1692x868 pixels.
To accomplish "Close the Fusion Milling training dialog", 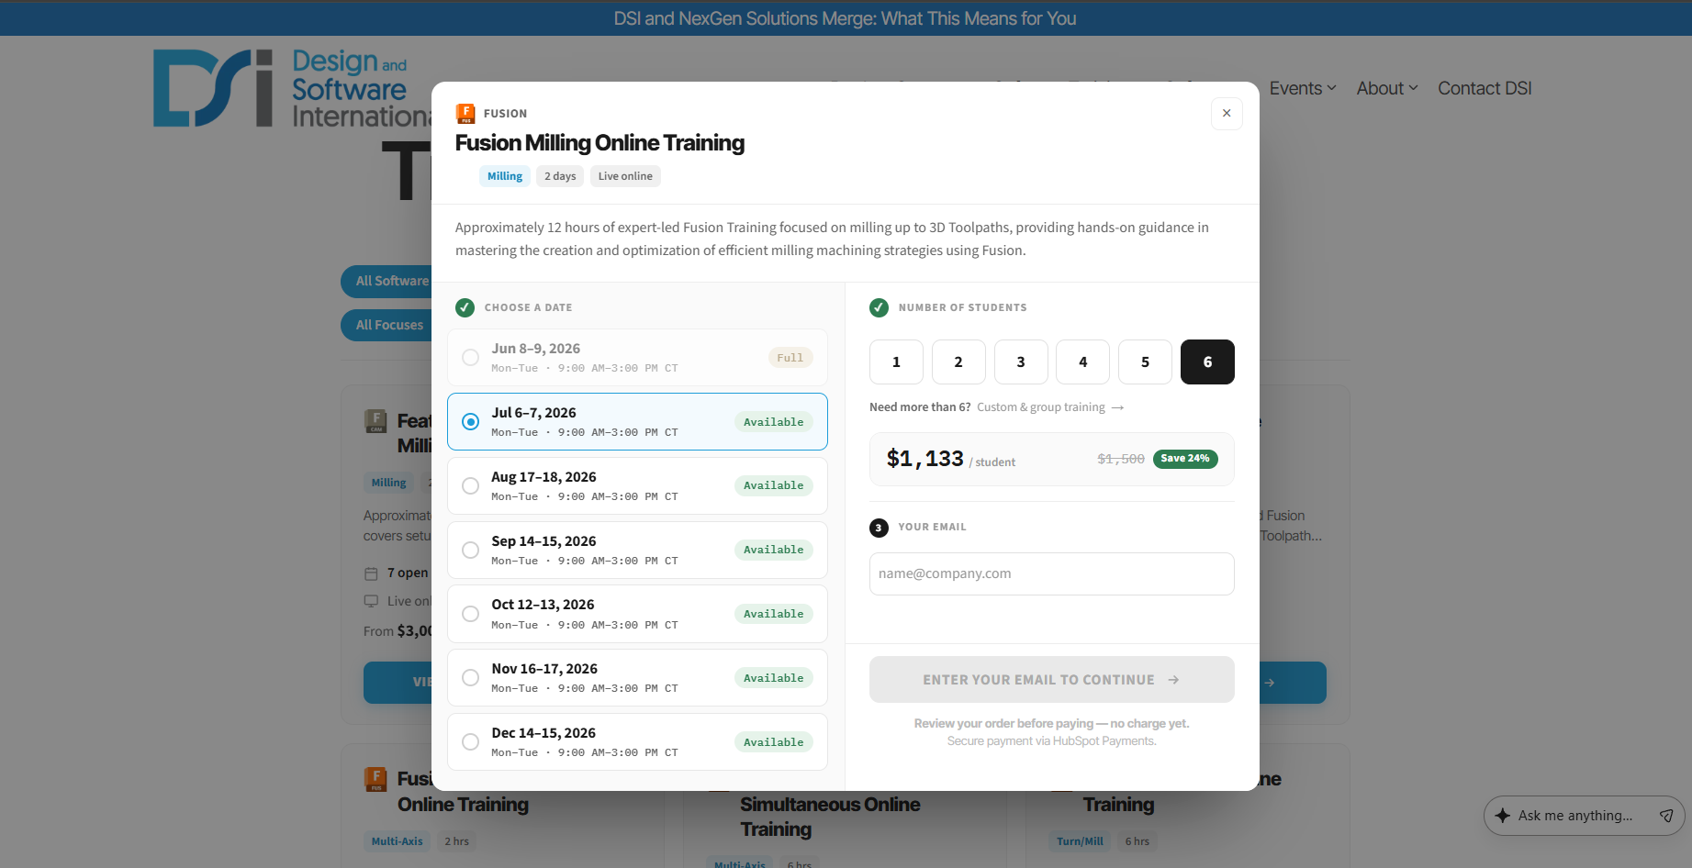I will (1227, 114).
